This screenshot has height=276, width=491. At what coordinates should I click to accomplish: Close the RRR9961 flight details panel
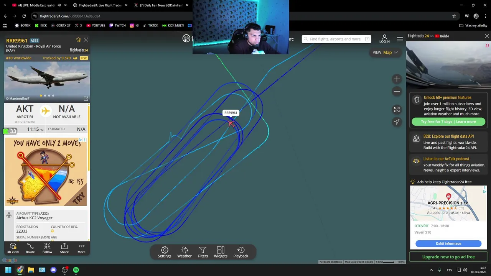pyautogui.click(x=86, y=40)
